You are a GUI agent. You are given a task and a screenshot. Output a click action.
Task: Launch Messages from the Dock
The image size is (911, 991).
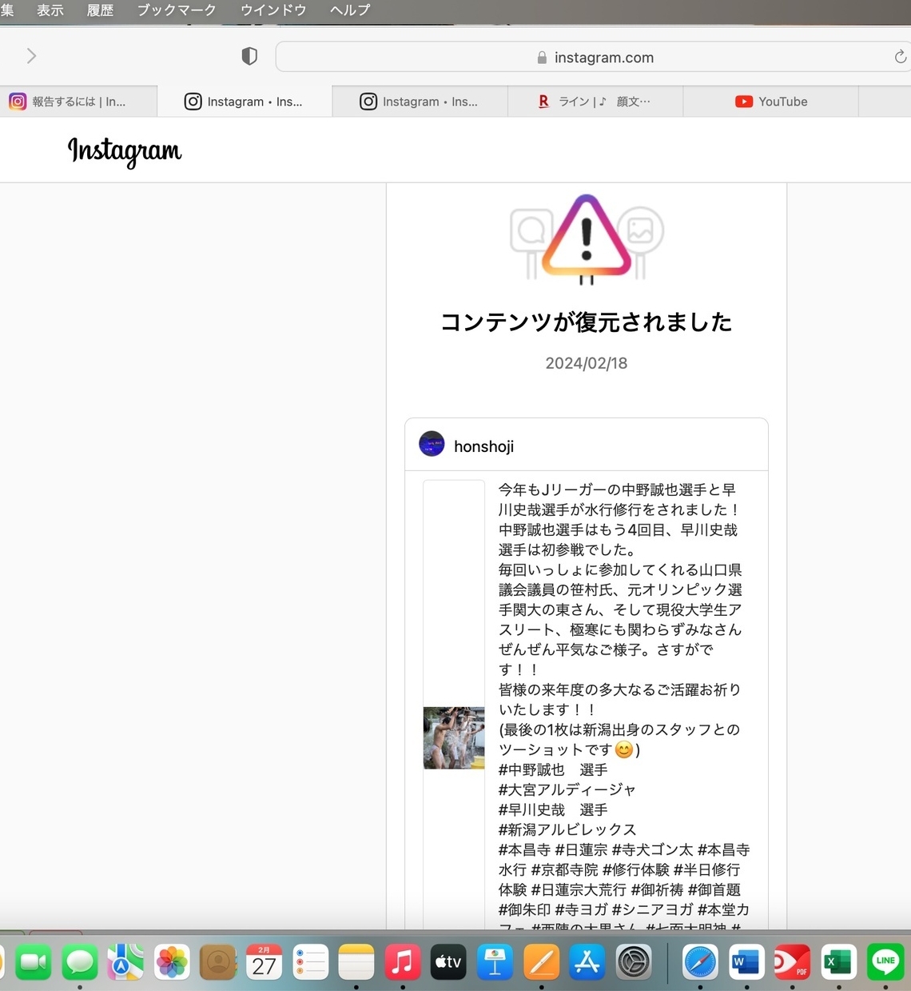tap(79, 962)
